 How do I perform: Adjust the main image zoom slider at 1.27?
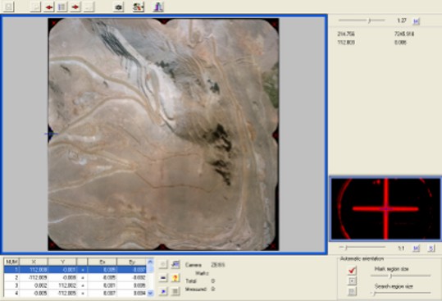[362, 21]
